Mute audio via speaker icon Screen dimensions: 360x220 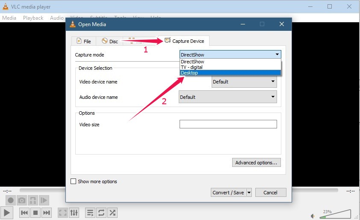coord(313,216)
